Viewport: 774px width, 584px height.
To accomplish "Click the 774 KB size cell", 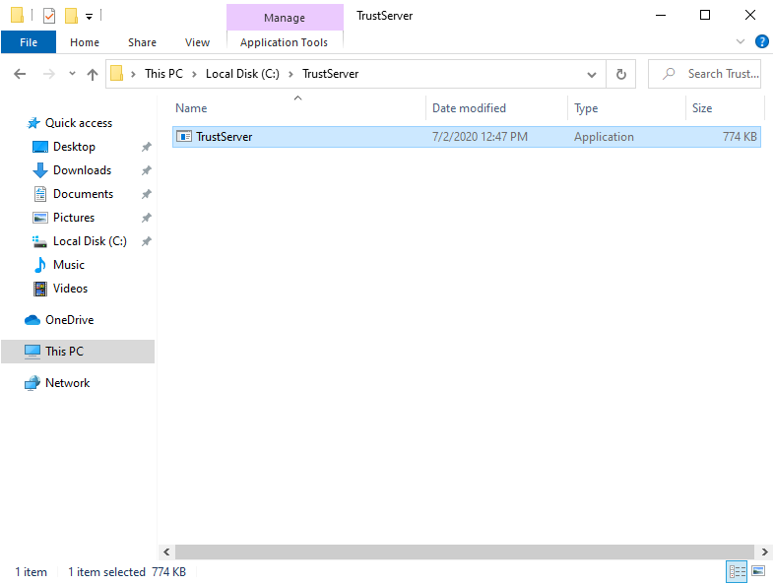I will tap(740, 137).
